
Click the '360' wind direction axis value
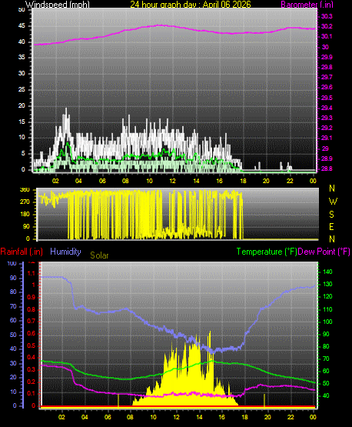(25, 190)
